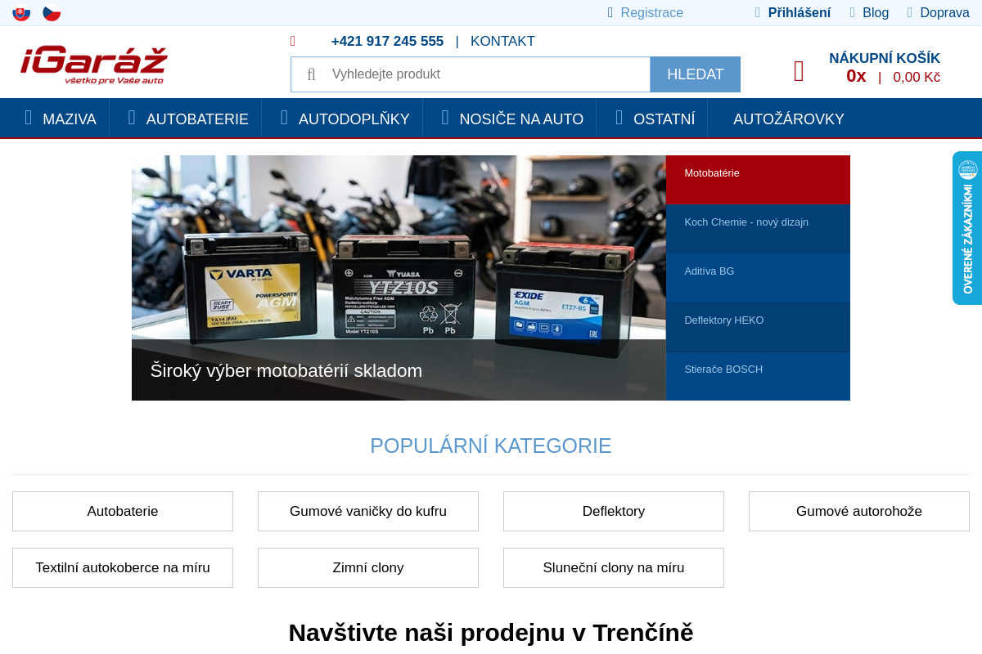Open Textilní autokoberce na míru category

[x=123, y=567]
